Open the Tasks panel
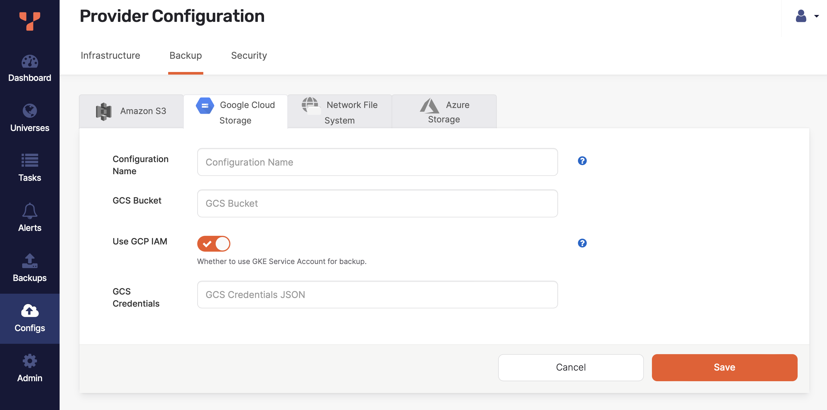 coord(30,168)
